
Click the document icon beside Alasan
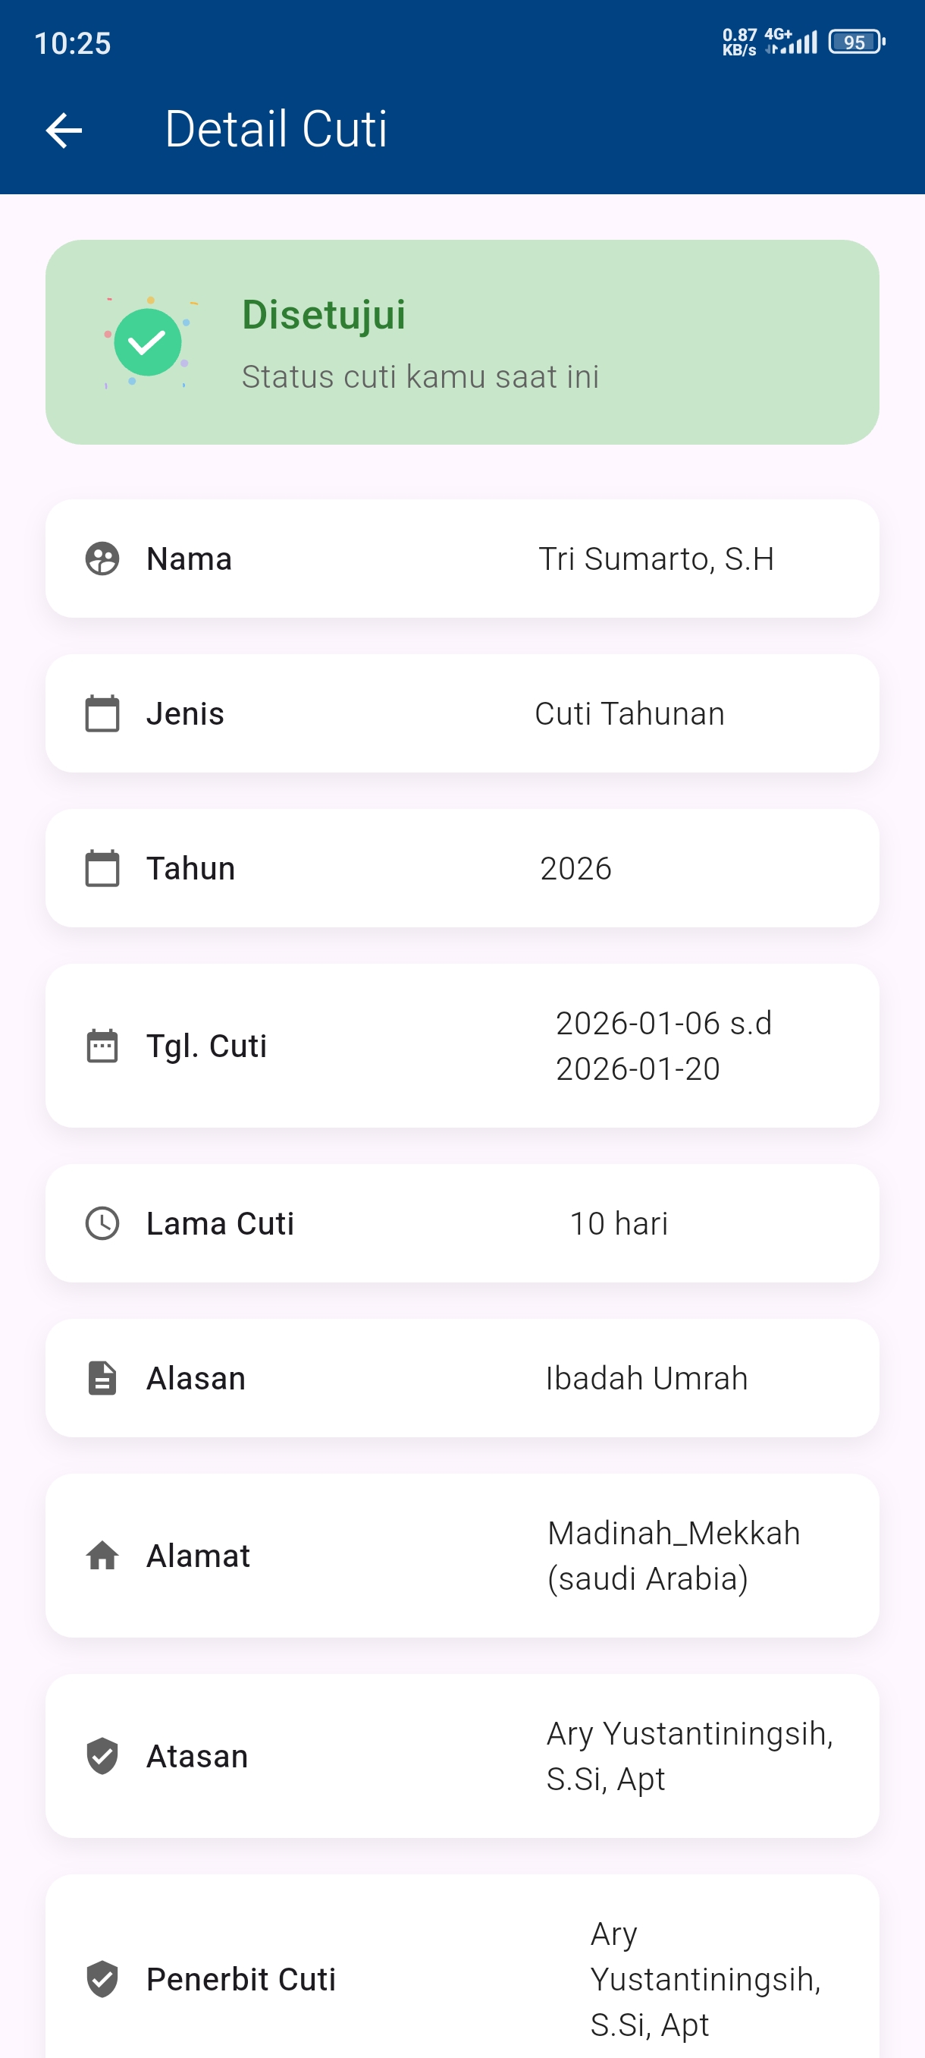click(102, 1378)
